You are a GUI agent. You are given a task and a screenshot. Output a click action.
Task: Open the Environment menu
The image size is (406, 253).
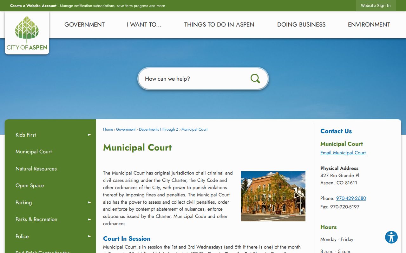click(369, 25)
